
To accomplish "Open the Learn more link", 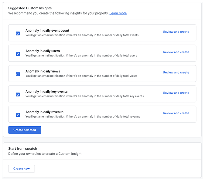I will [x=118, y=13].
